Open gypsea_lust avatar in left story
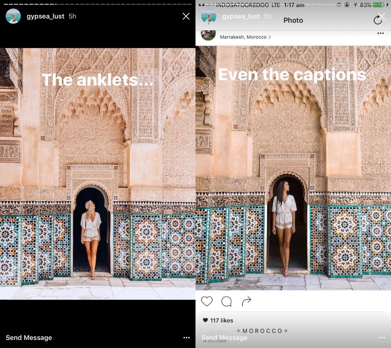 coord(13,16)
